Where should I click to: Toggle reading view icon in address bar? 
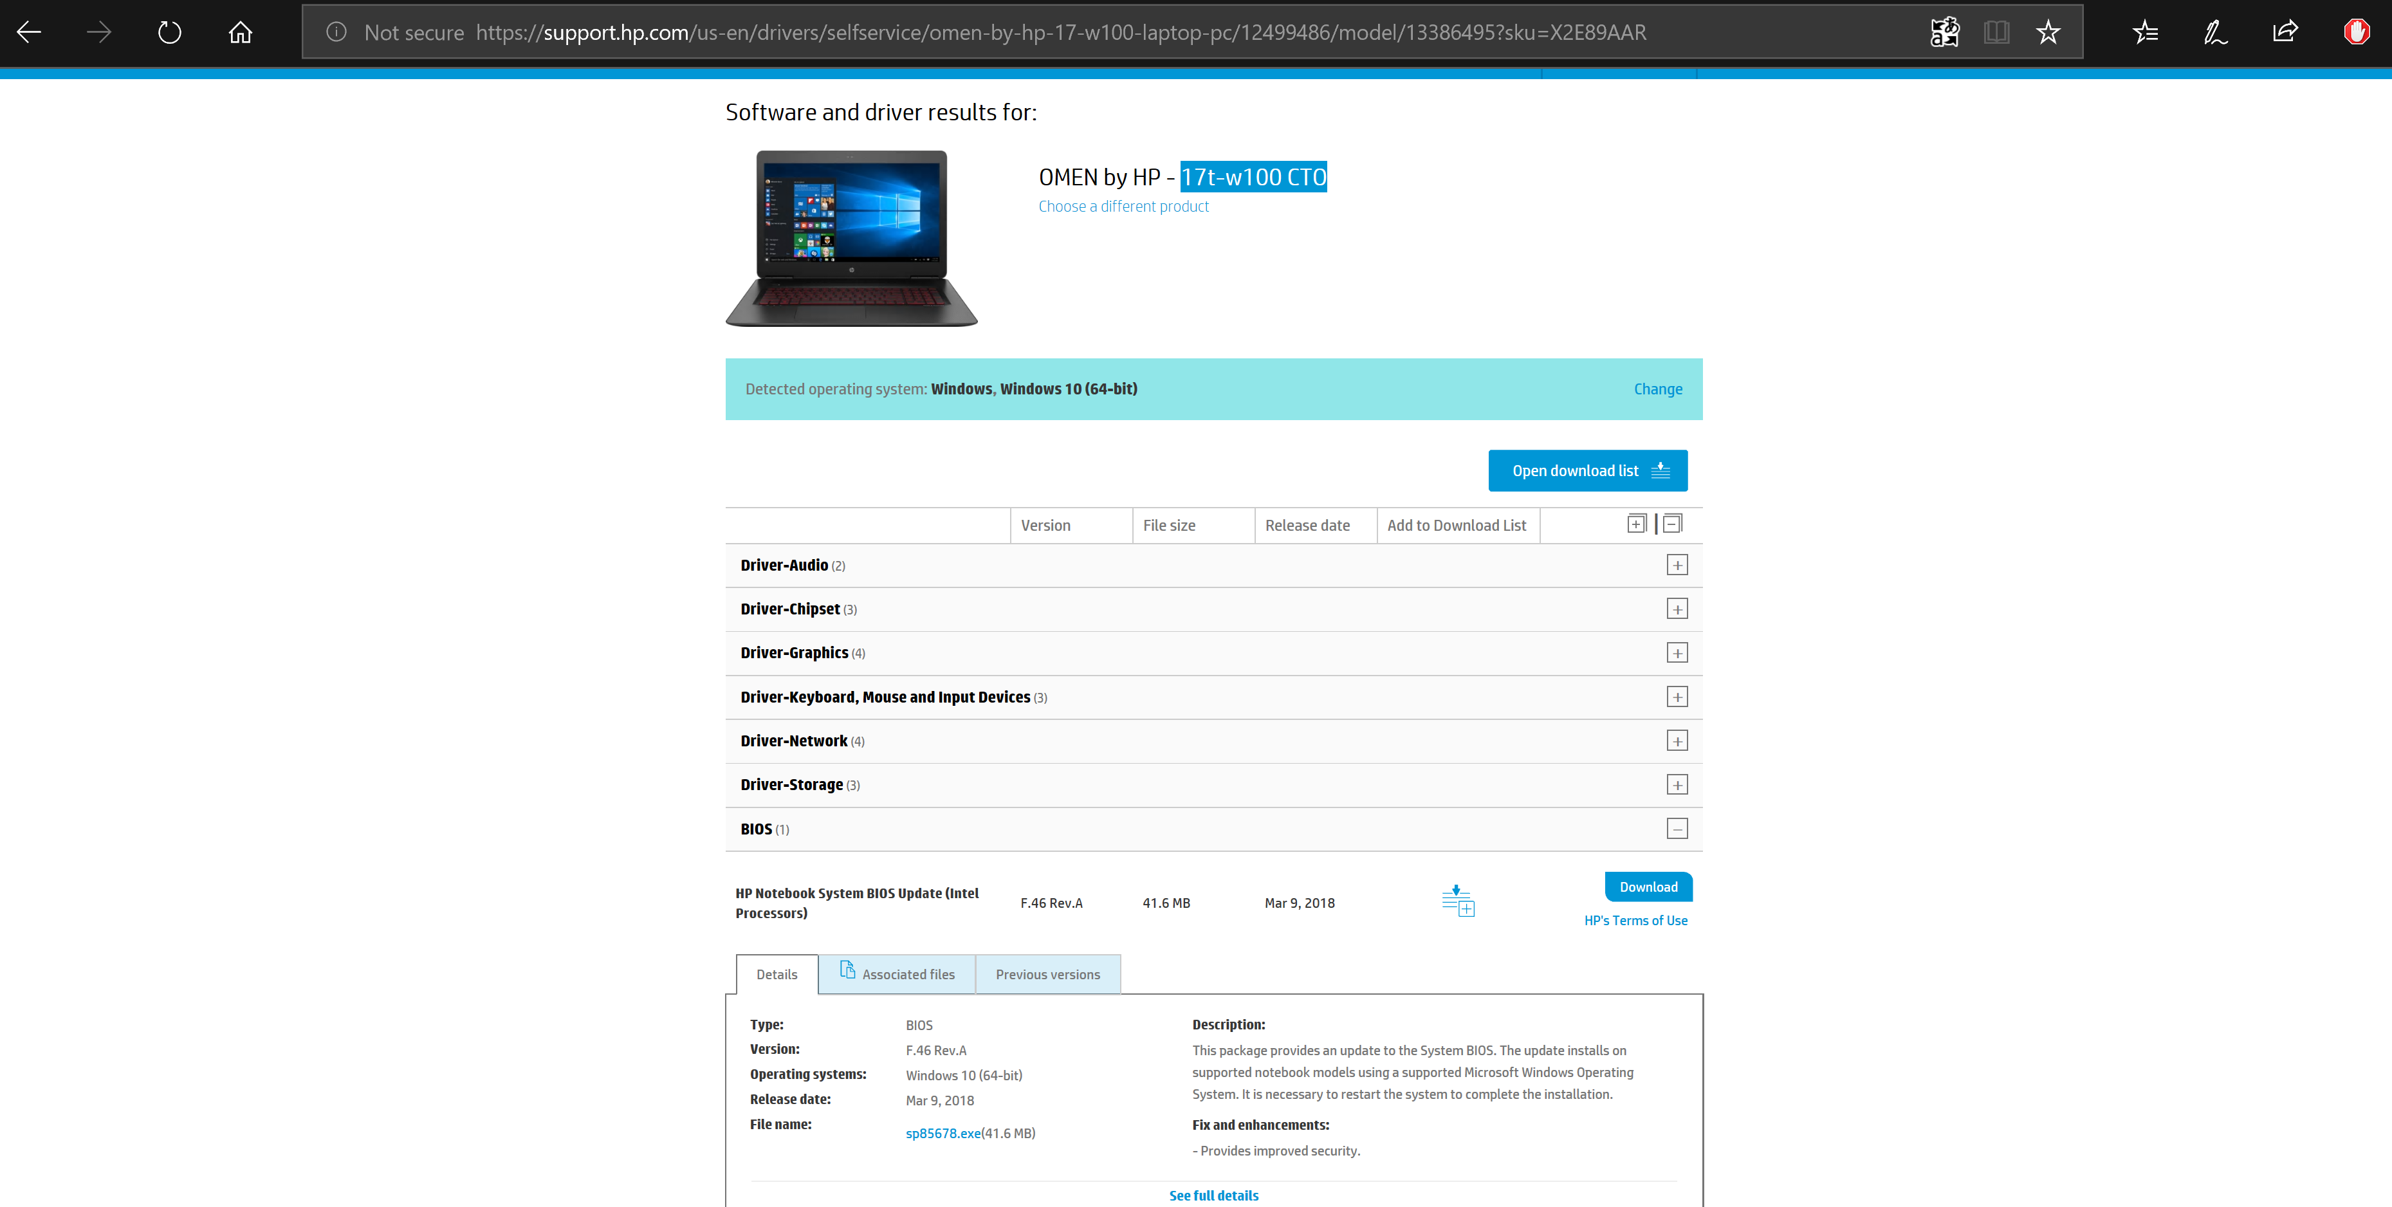(1996, 33)
